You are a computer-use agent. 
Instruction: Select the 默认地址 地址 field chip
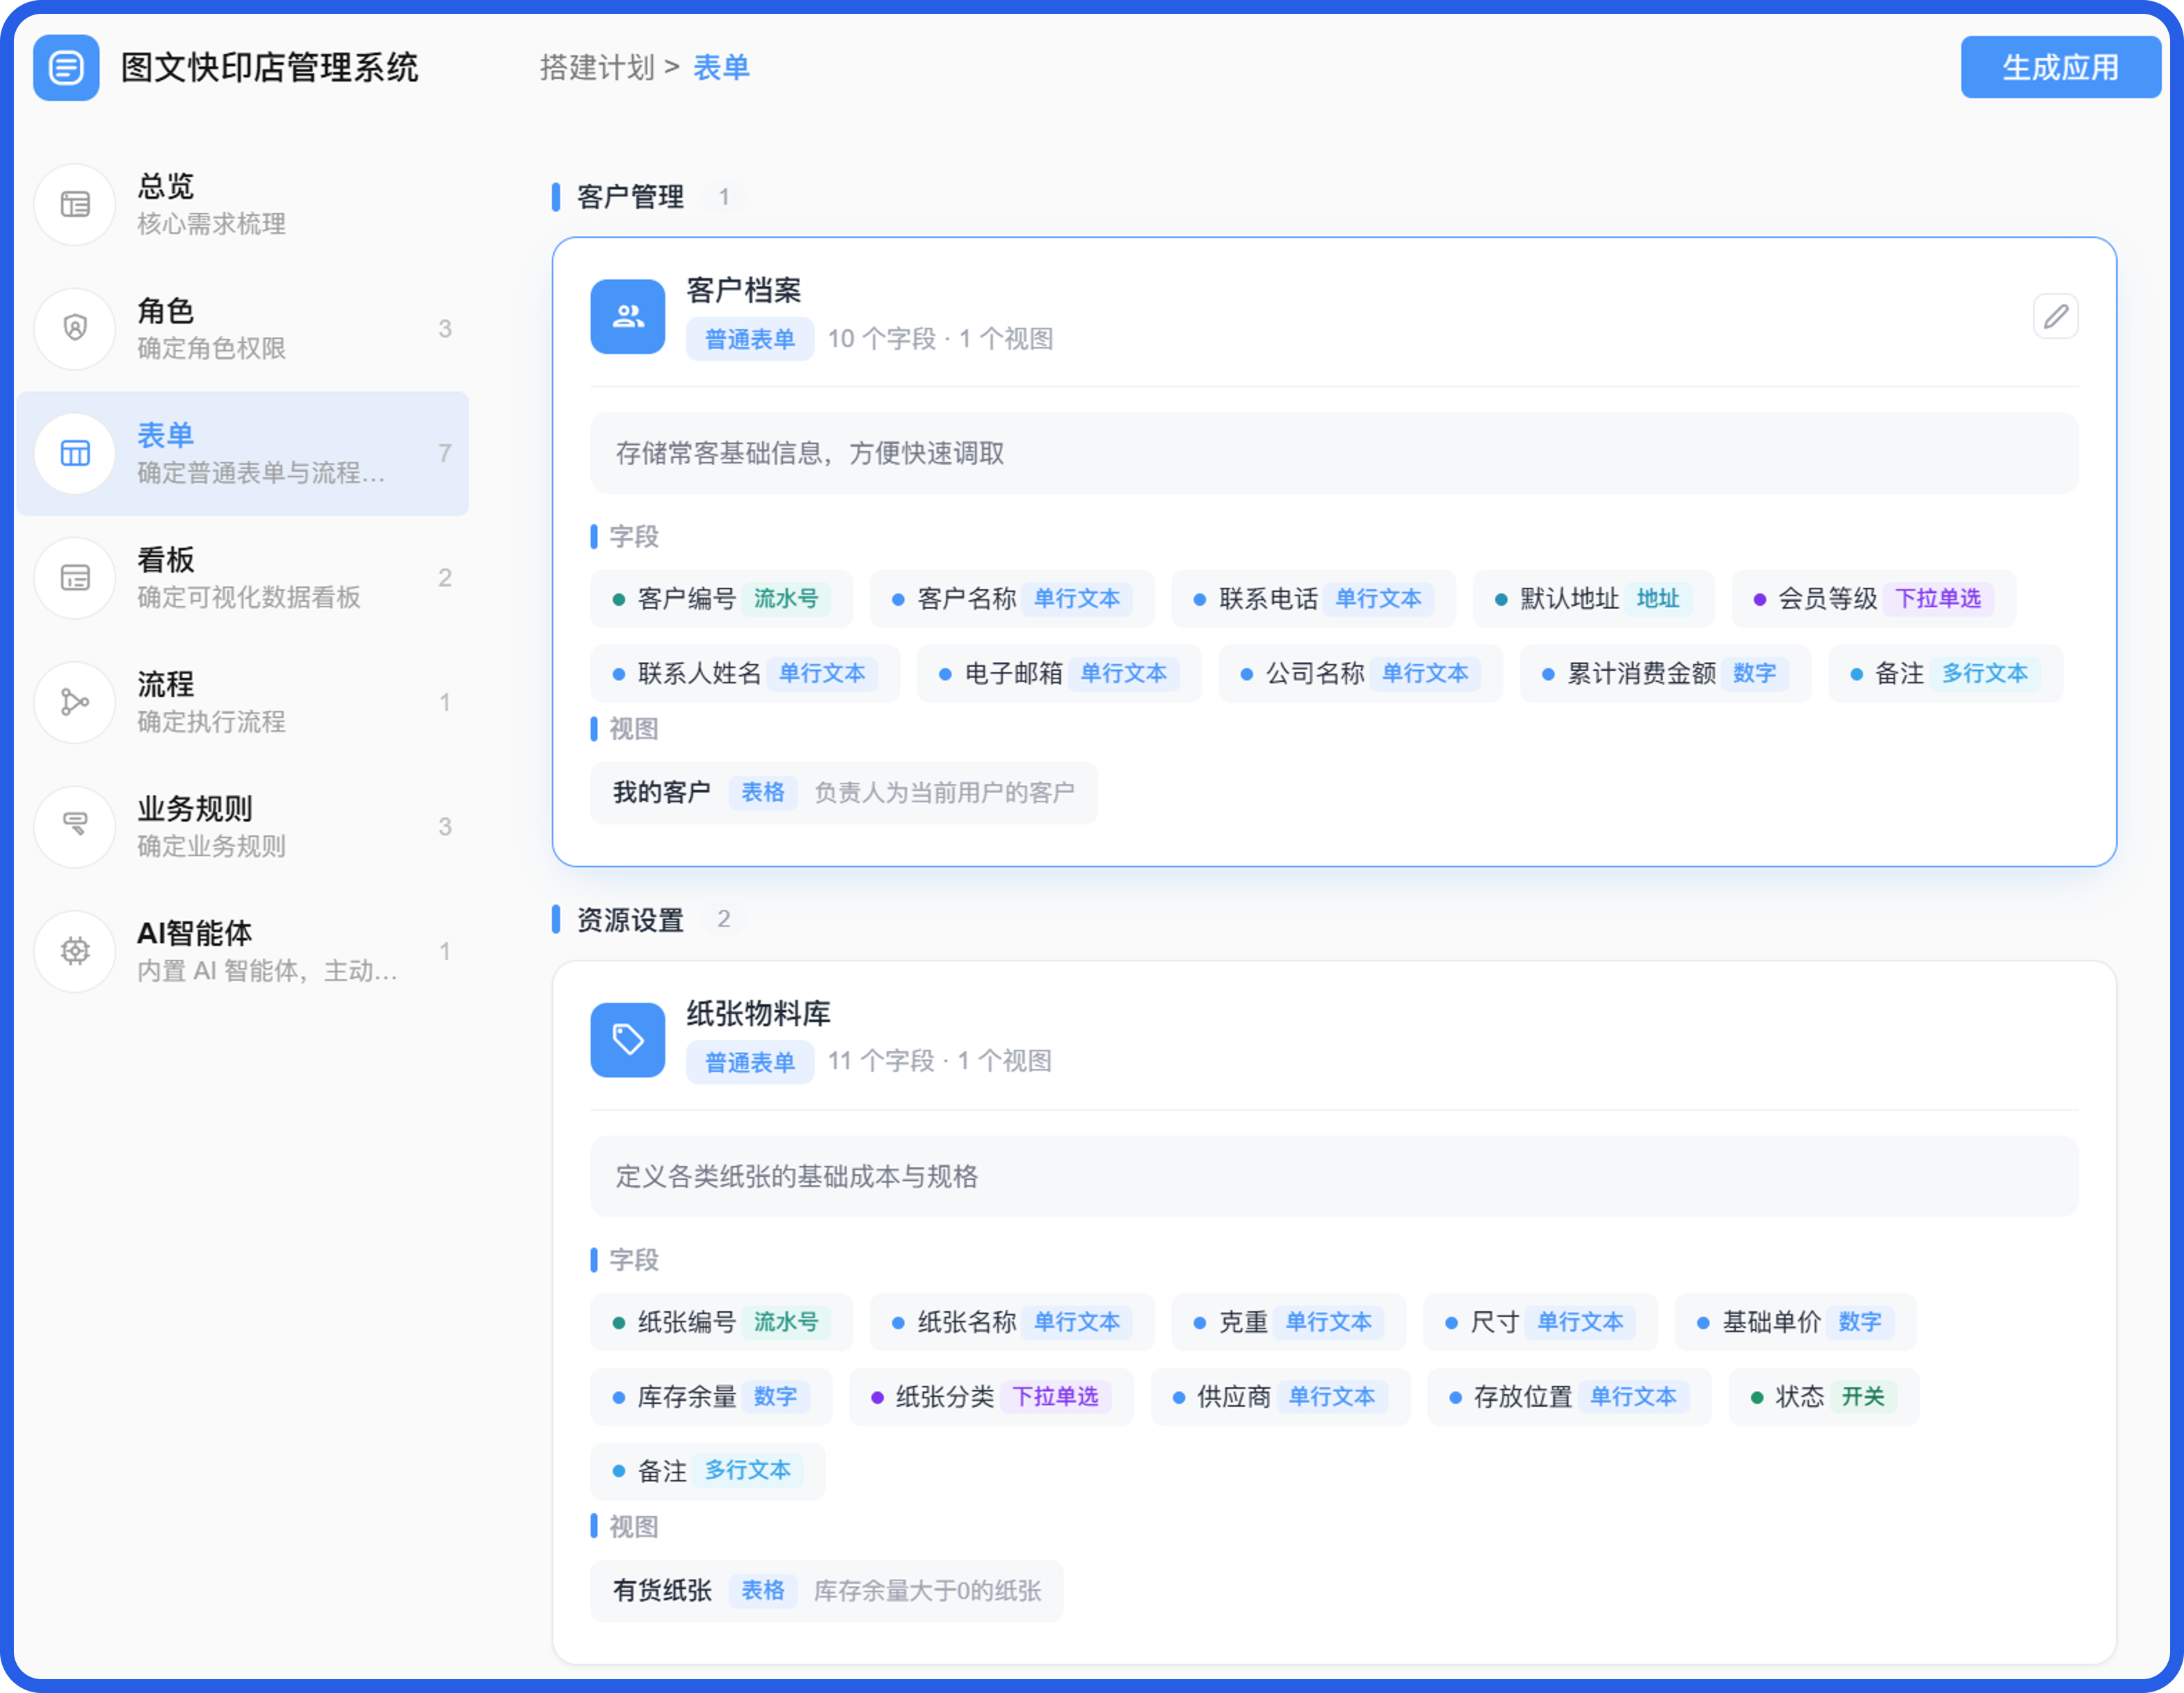point(1593,598)
